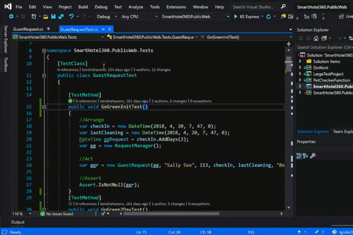Click the Save All toolbar icon
Screen dimensions: 353x235
[61, 17]
